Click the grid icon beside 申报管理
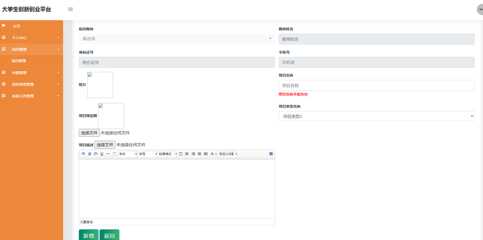Viewport: 483px width, 240px height. [x=4, y=73]
